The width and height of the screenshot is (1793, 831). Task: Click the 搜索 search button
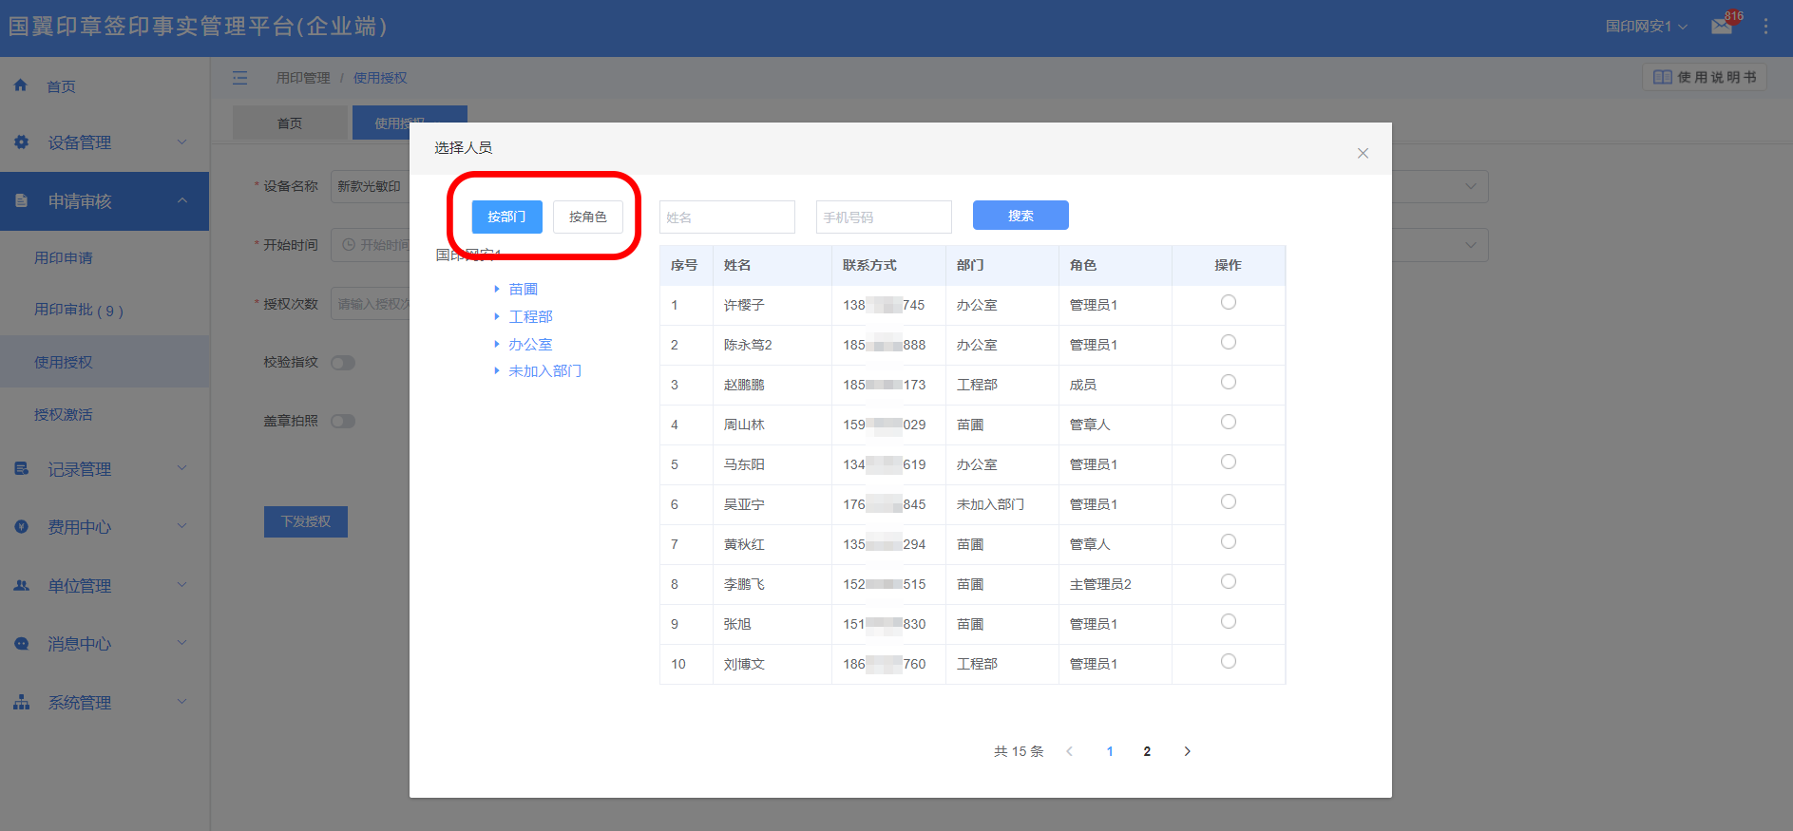tap(1020, 216)
